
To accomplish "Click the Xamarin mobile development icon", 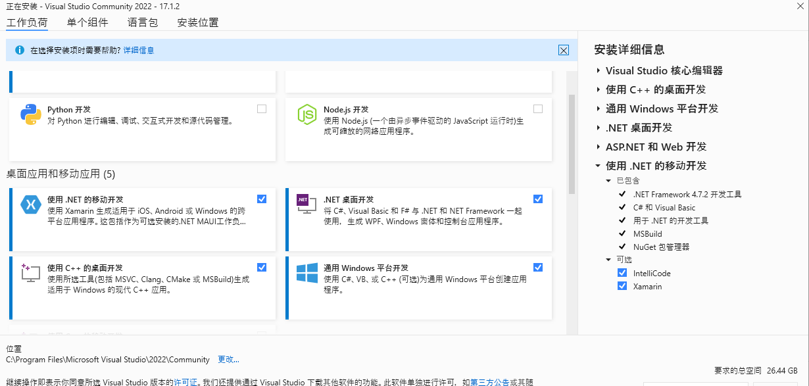I will (x=31, y=205).
